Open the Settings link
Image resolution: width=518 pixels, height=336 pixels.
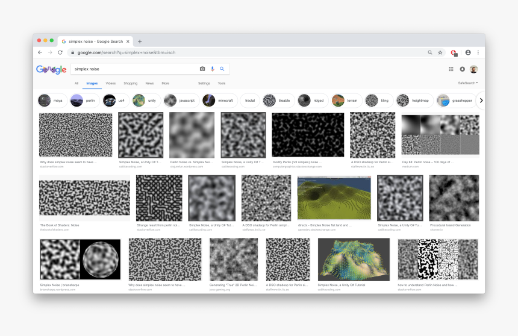pyautogui.click(x=204, y=83)
